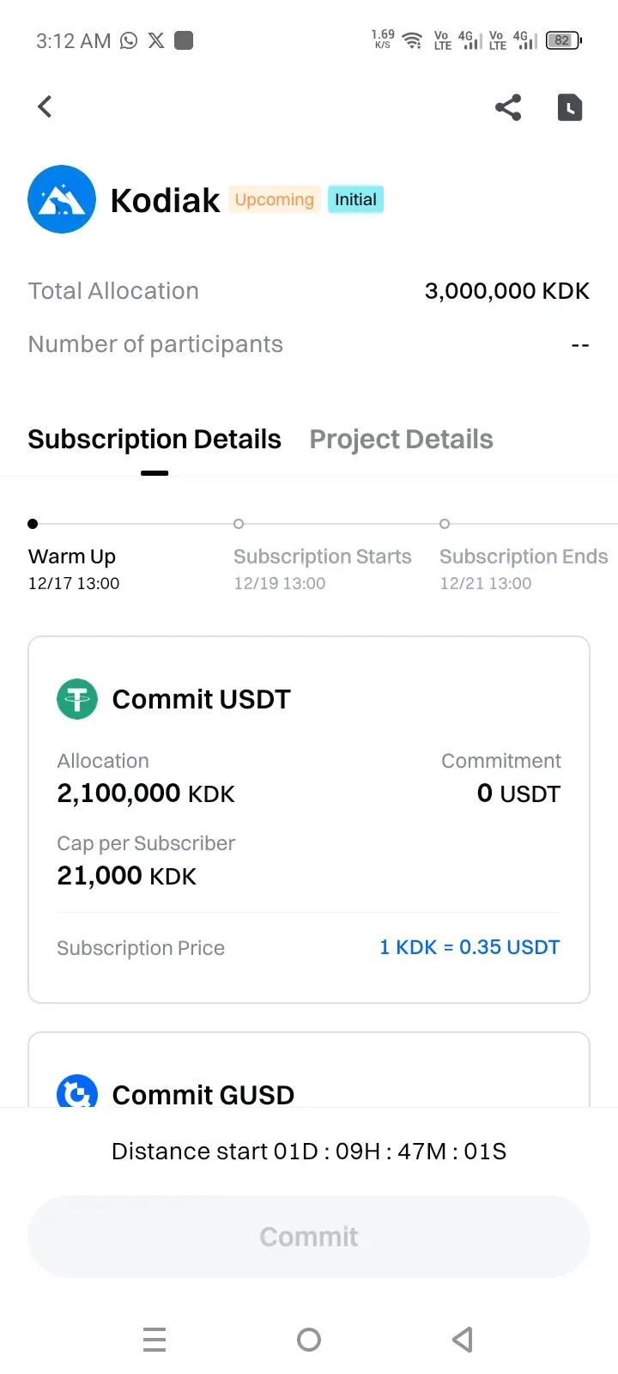
Task: Open the share icon
Action: tap(508, 107)
